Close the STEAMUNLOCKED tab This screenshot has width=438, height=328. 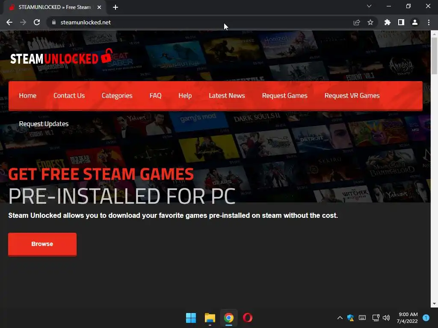click(99, 7)
